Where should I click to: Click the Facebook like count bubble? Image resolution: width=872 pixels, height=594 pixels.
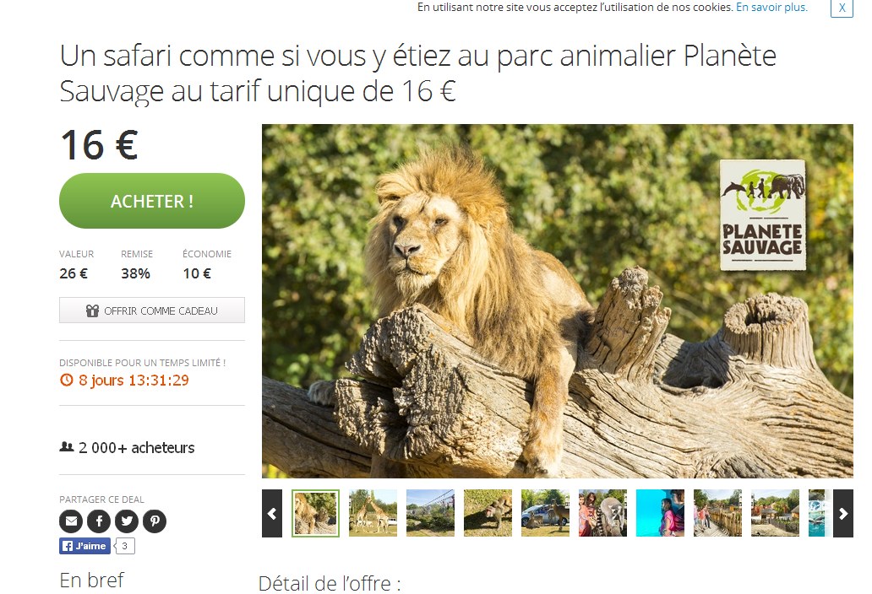[125, 546]
